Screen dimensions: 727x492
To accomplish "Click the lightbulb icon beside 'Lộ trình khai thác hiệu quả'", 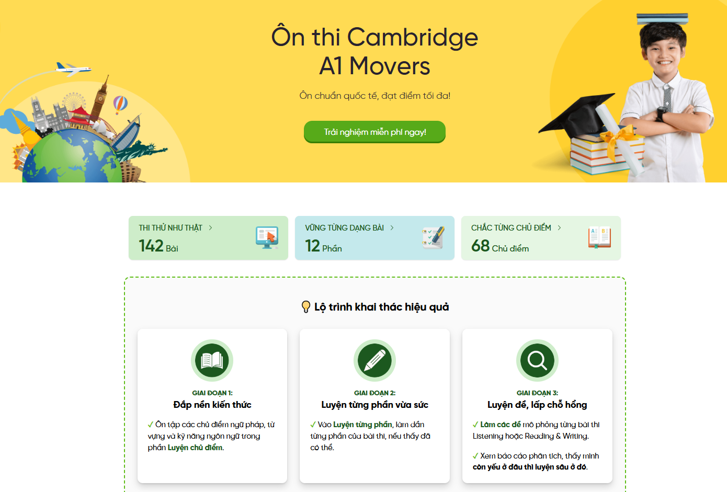I will pyautogui.click(x=306, y=307).
